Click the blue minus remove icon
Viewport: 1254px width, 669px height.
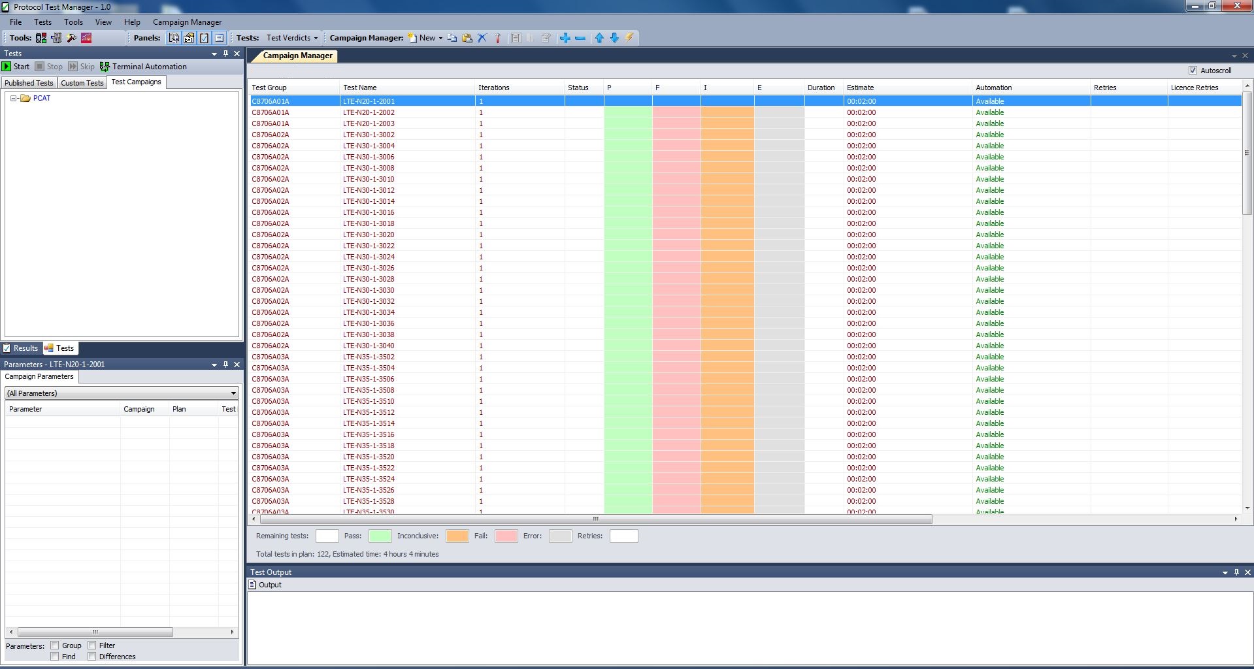point(580,38)
